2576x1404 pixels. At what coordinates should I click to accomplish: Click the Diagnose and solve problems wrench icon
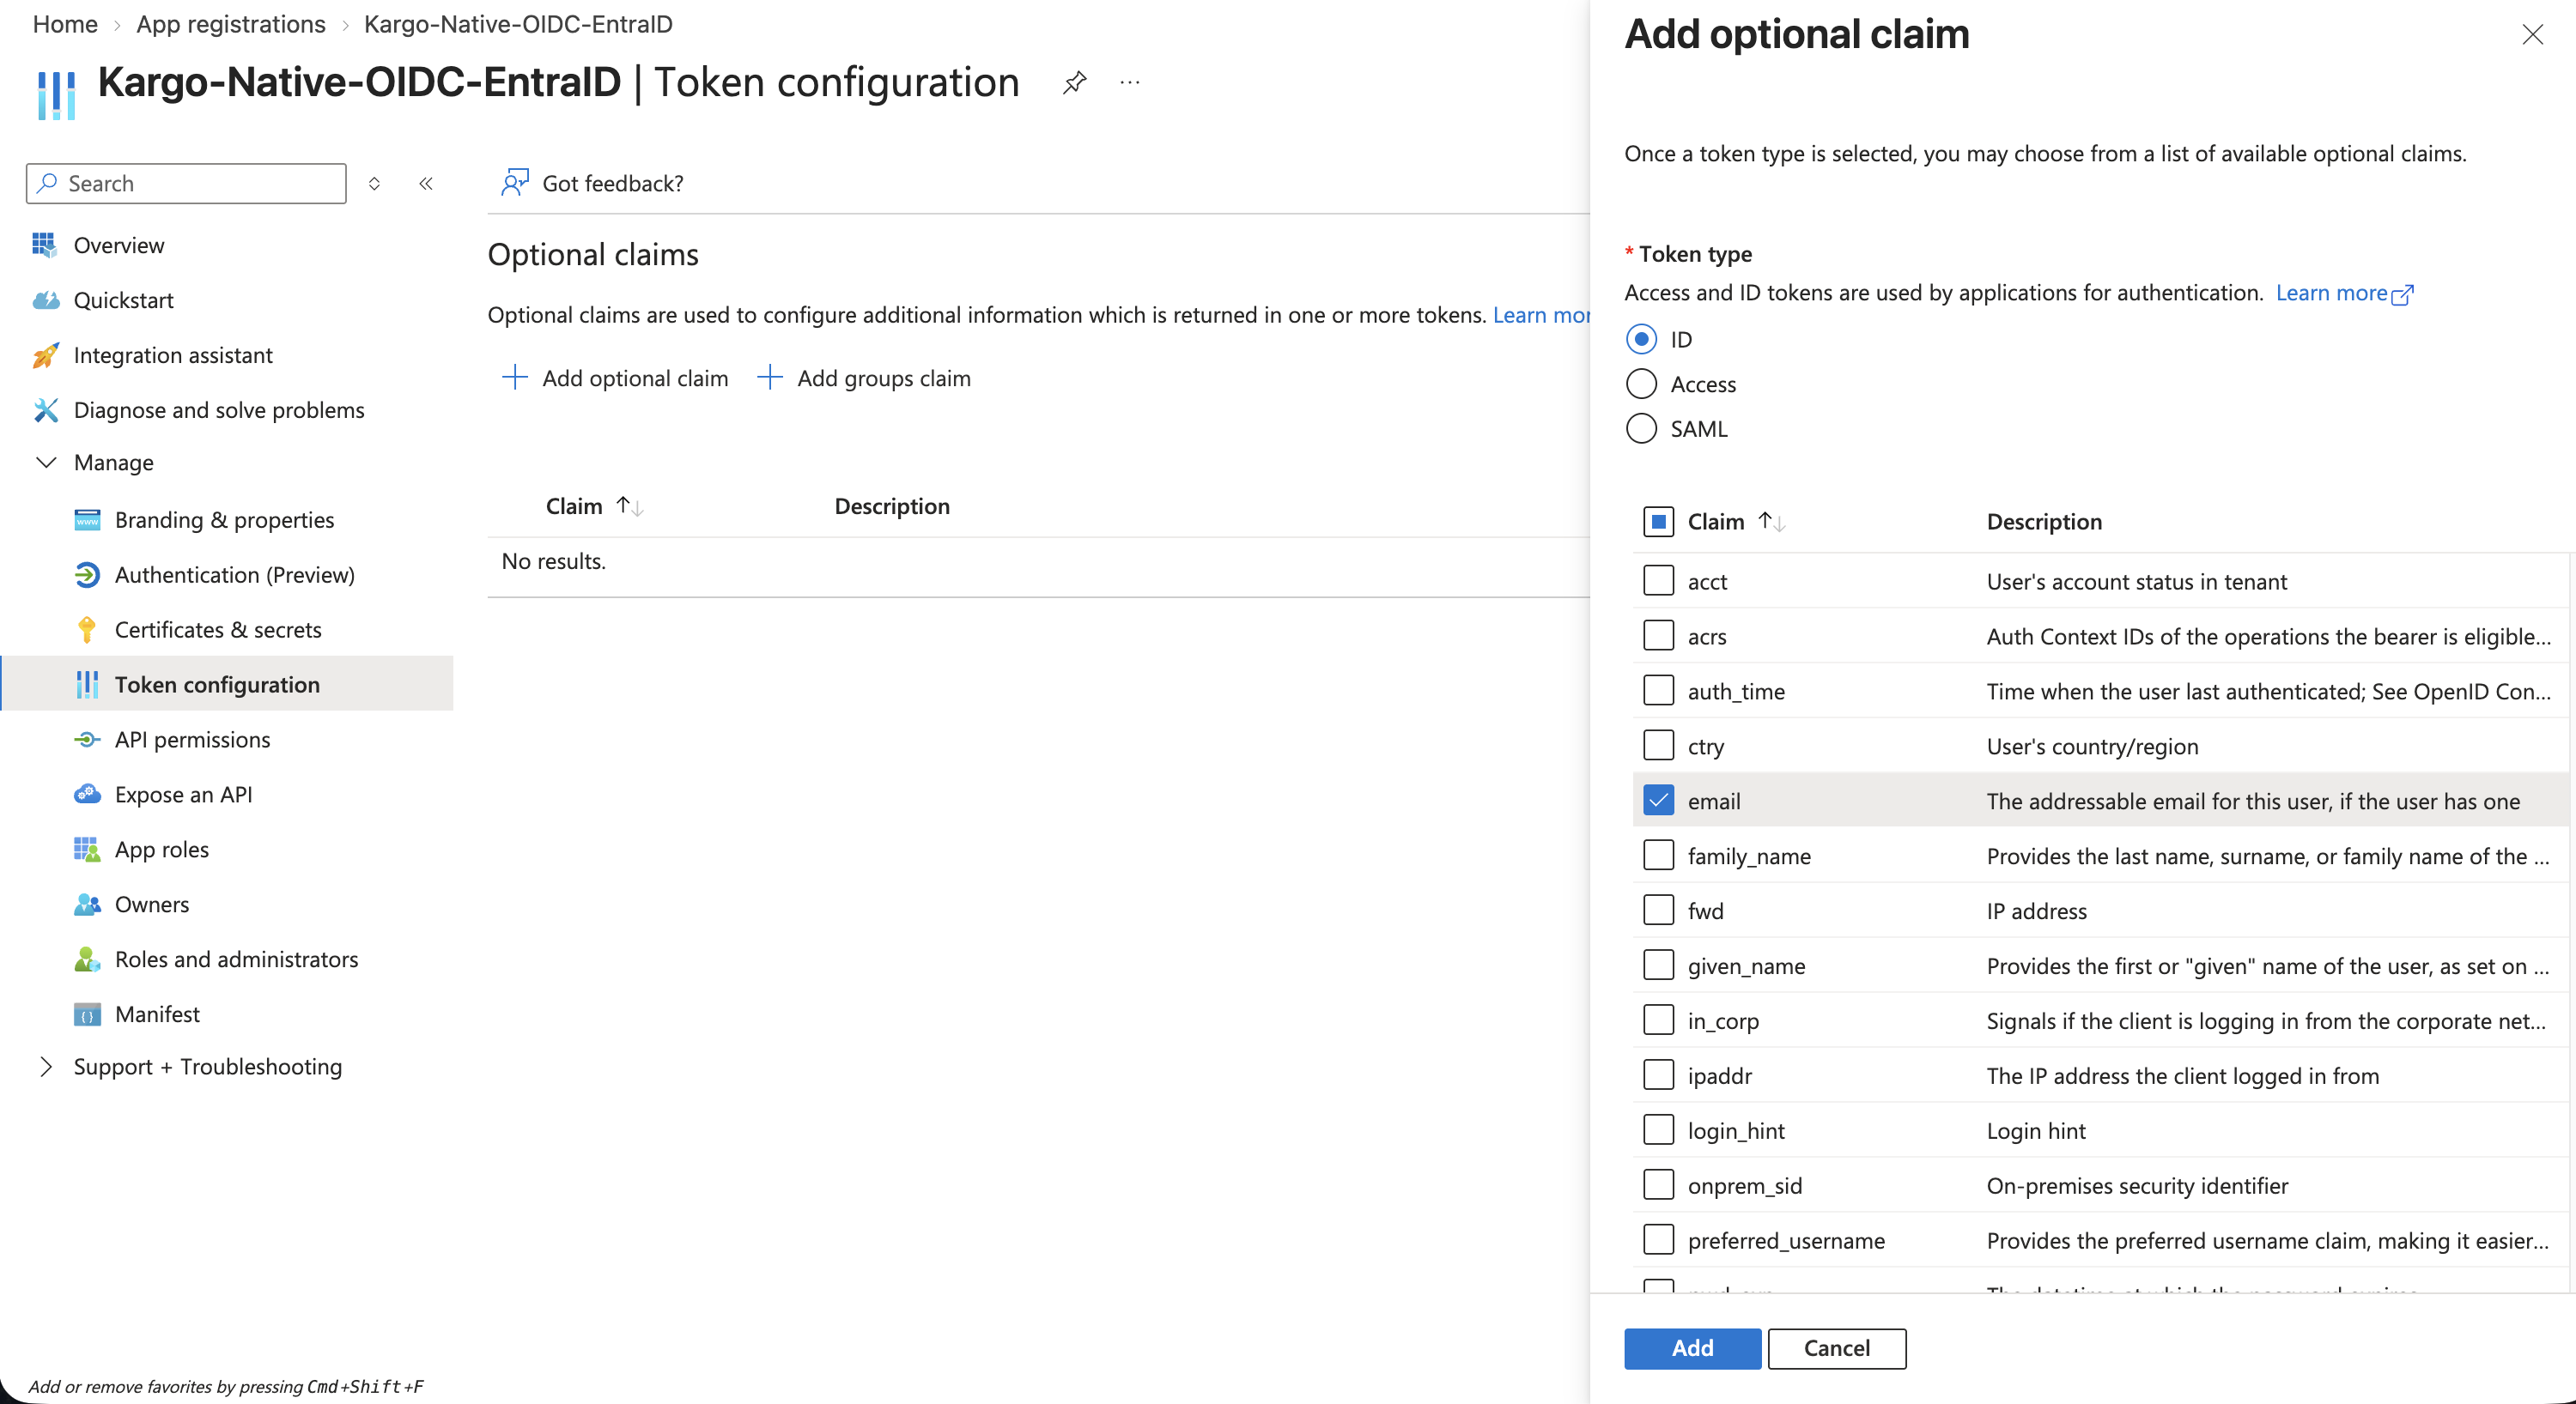coord(46,409)
